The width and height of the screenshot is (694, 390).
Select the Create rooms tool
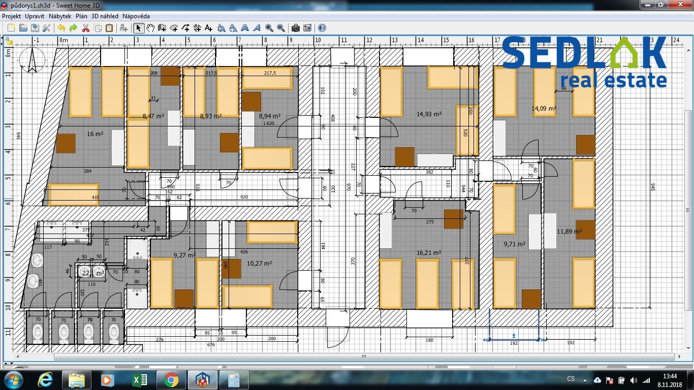pyautogui.click(x=174, y=28)
